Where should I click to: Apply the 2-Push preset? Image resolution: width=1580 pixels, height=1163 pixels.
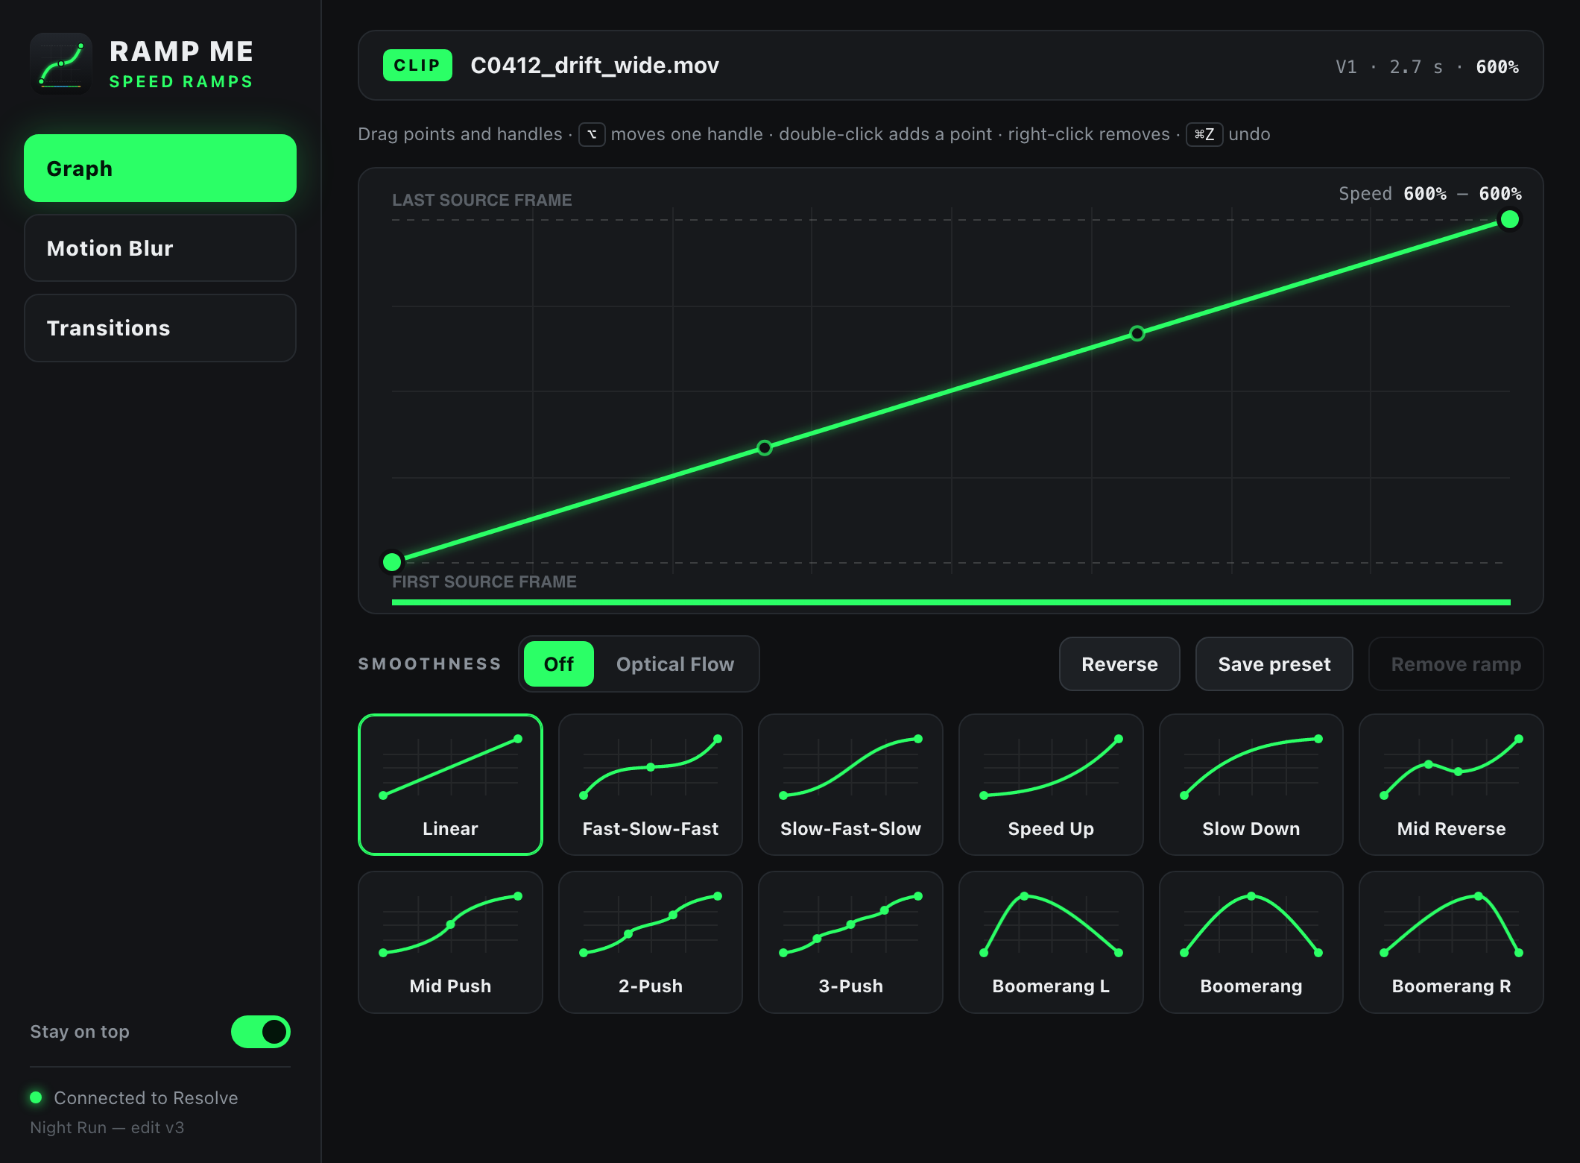click(650, 942)
